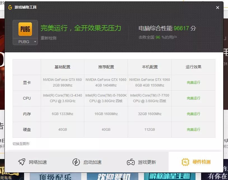Click the game tool logo icon in title bar
Viewport: 228px width, 180px height.
tap(10, 7)
